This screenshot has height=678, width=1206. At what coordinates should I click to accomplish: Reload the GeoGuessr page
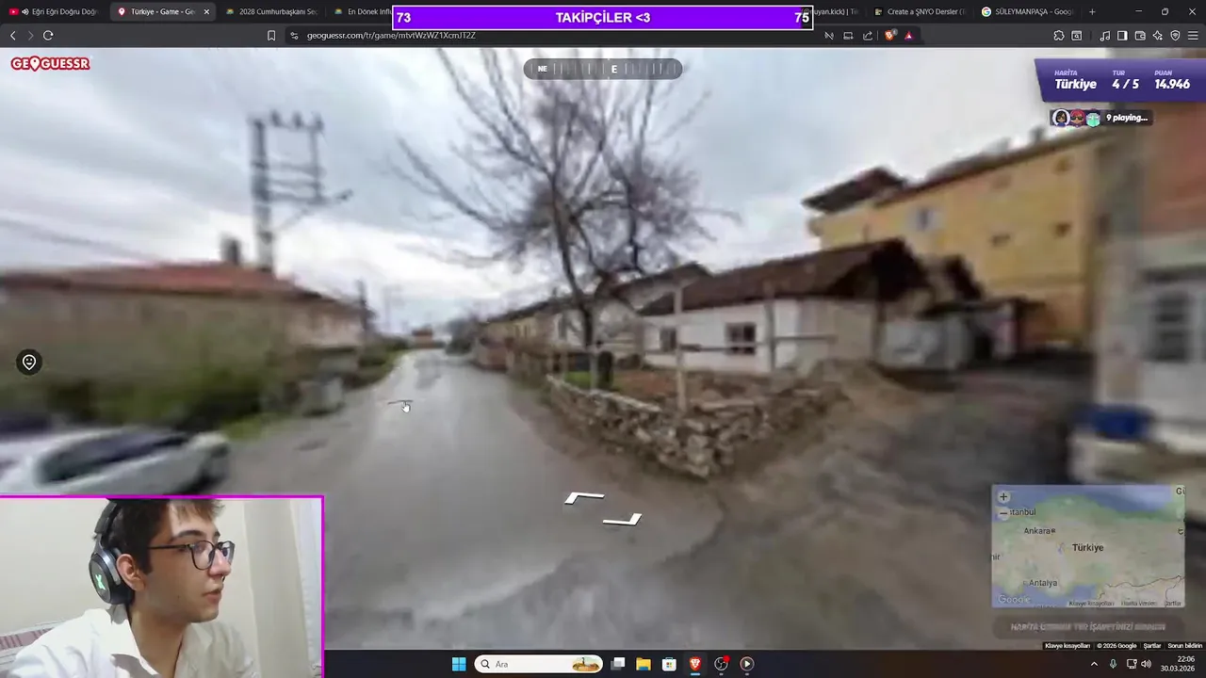(48, 36)
